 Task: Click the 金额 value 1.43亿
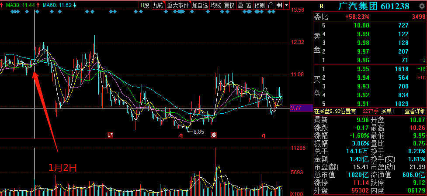[x=359, y=159]
